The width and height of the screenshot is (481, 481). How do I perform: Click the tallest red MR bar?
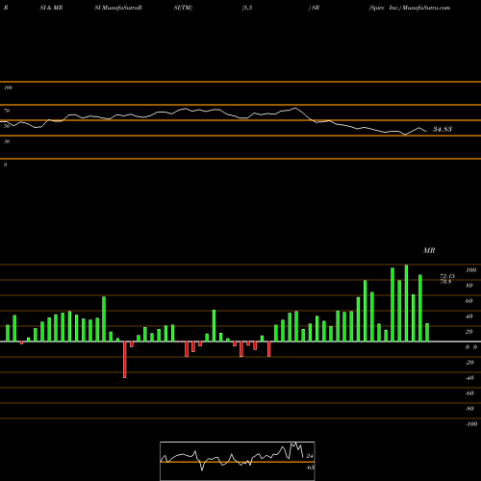pos(125,360)
